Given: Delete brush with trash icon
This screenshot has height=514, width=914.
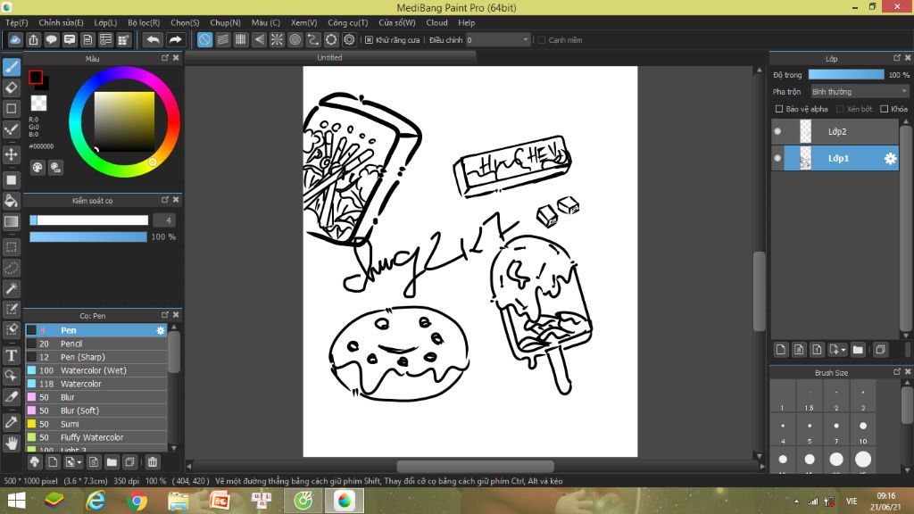Looking at the screenshot, I should (152, 462).
